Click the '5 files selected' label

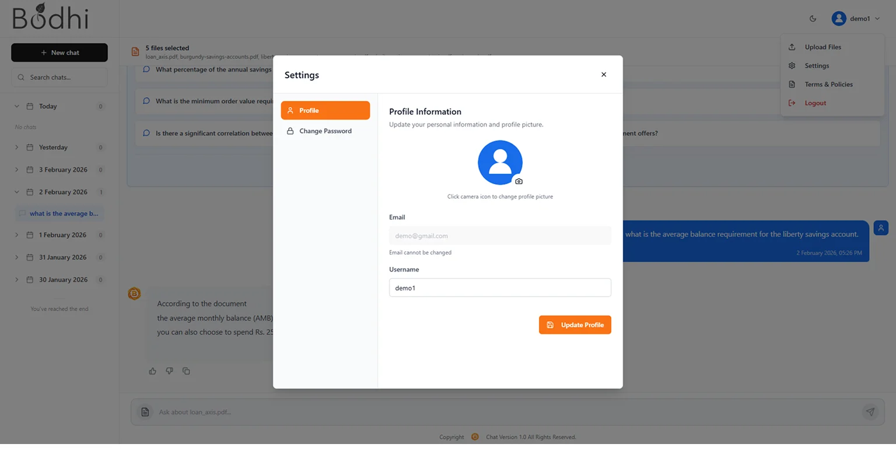point(167,48)
